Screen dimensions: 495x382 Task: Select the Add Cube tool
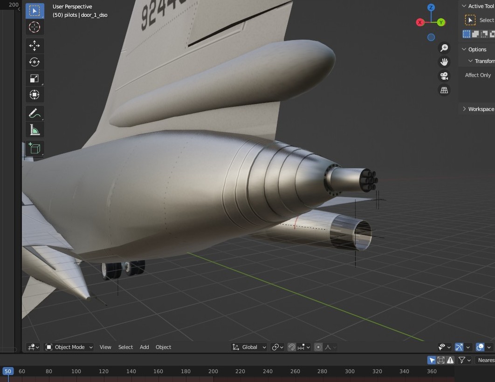click(x=34, y=148)
